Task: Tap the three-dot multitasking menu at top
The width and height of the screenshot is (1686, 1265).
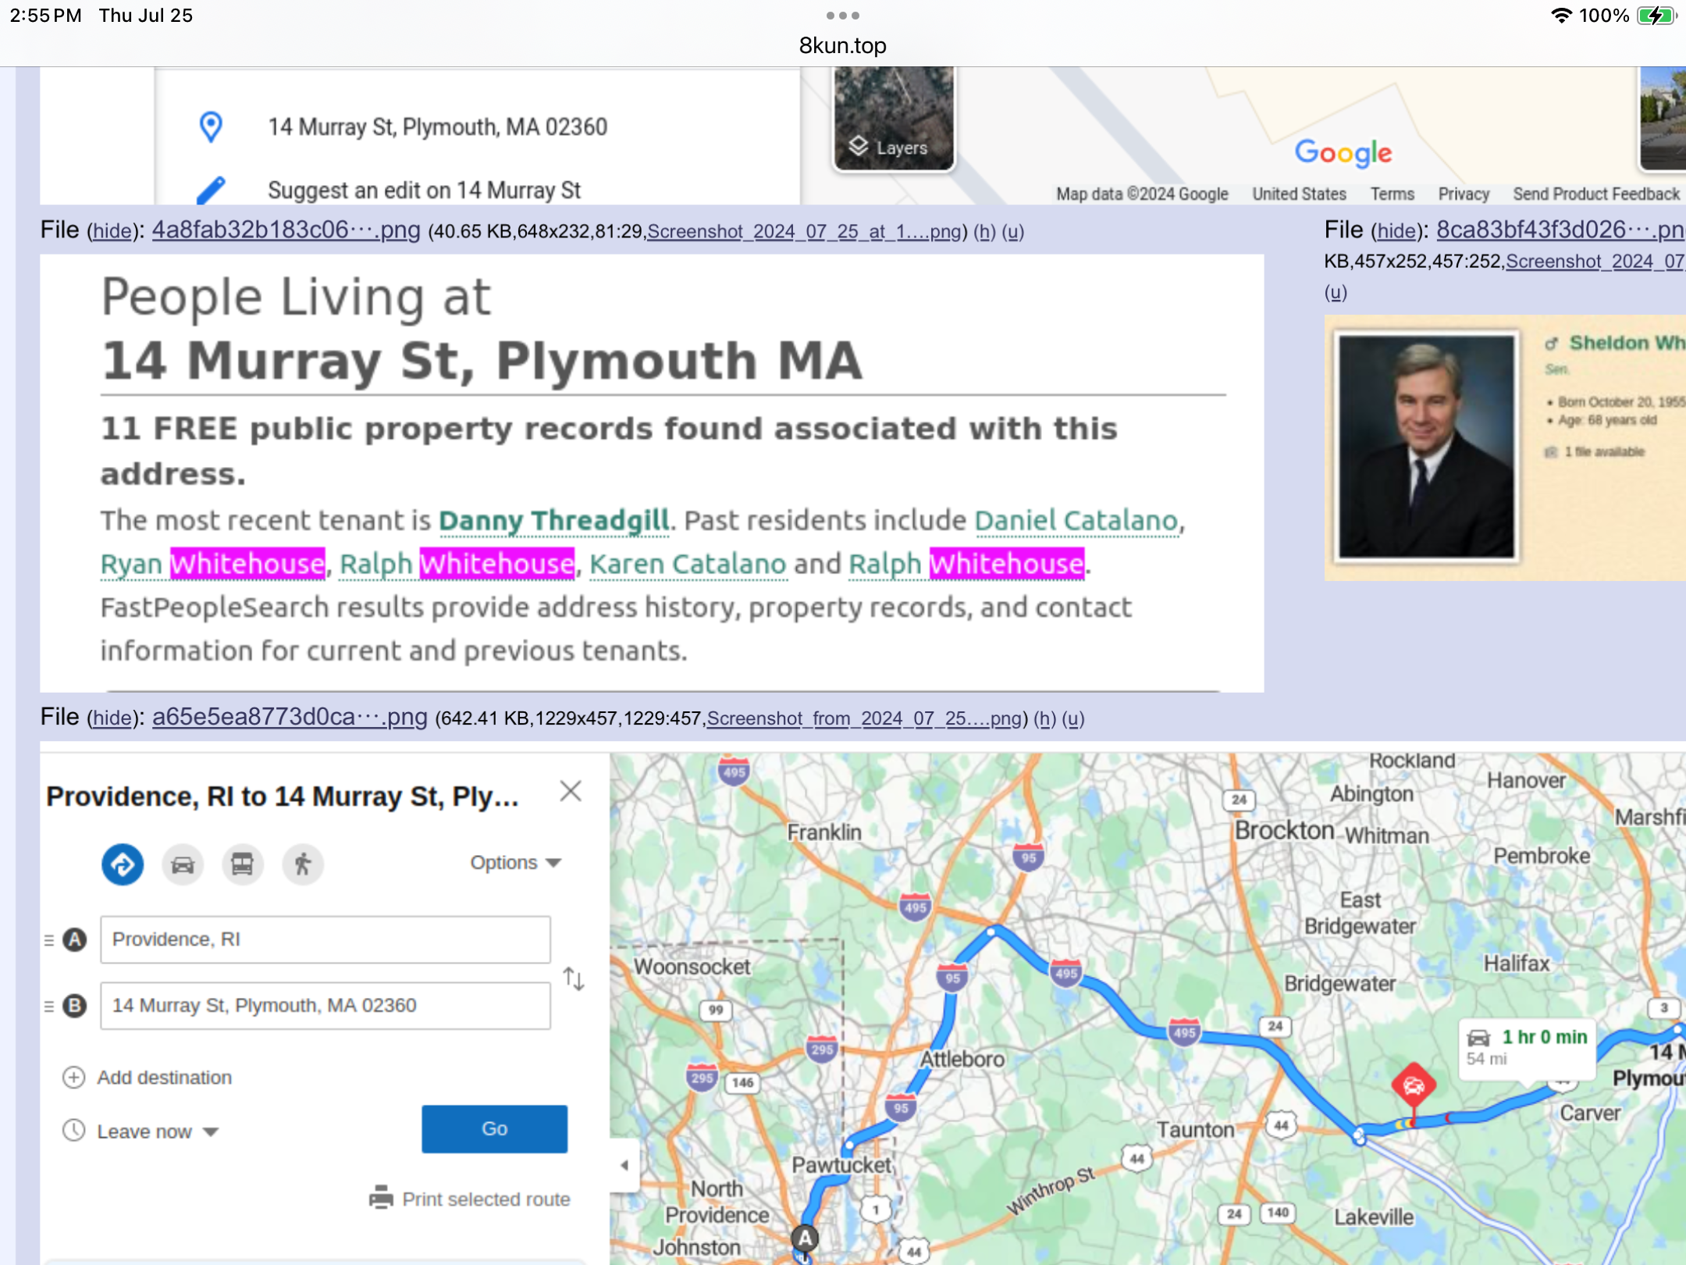Action: pyautogui.click(x=842, y=16)
